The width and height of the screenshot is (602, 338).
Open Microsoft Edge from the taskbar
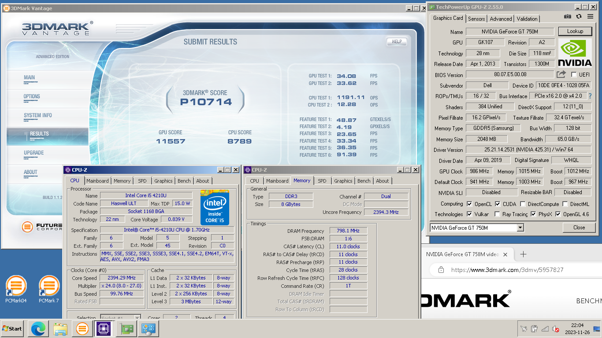(38, 328)
